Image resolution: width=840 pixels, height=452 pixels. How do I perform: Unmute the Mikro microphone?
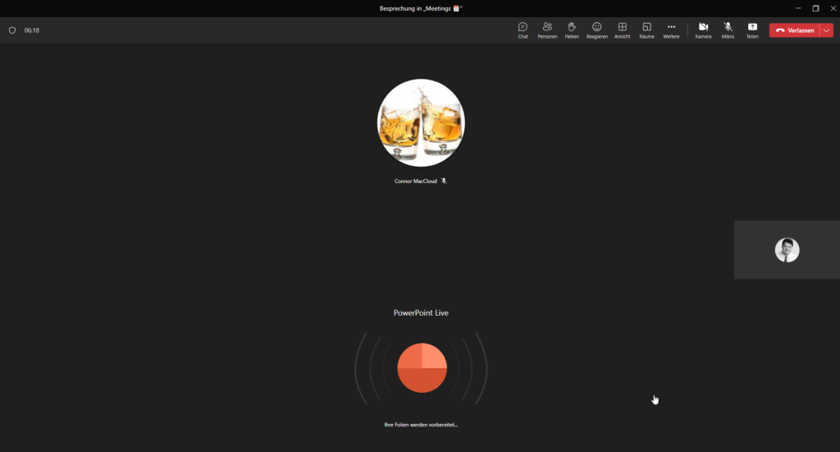[x=728, y=30]
